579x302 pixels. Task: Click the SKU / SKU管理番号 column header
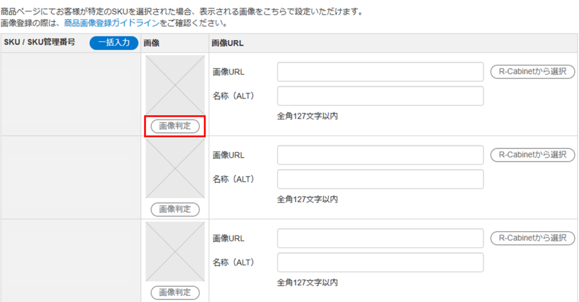pos(40,42)
